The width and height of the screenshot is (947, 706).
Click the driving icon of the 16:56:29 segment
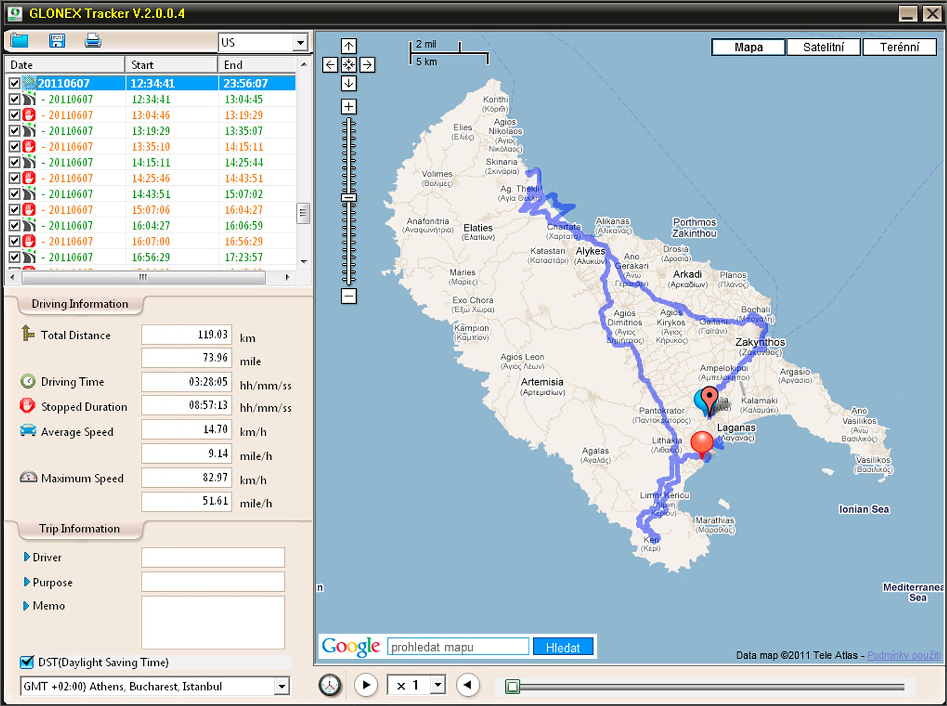click(x=29, y=257)
